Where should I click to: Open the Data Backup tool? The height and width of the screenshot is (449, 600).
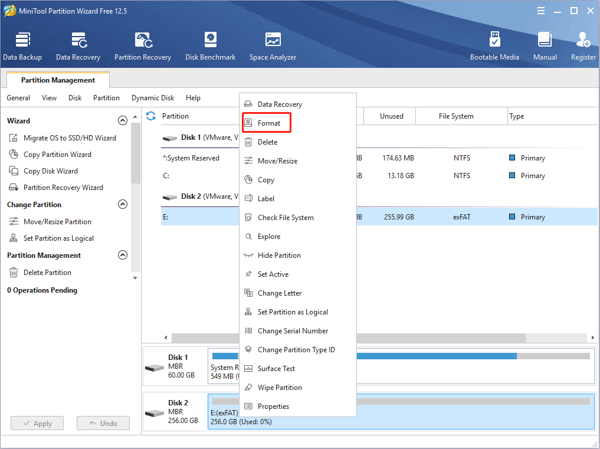(22, 46)
